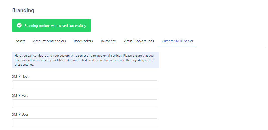268x130 pixels.
Task: Click the blue SMTP configuration info notice
Action: pos(85,60)
